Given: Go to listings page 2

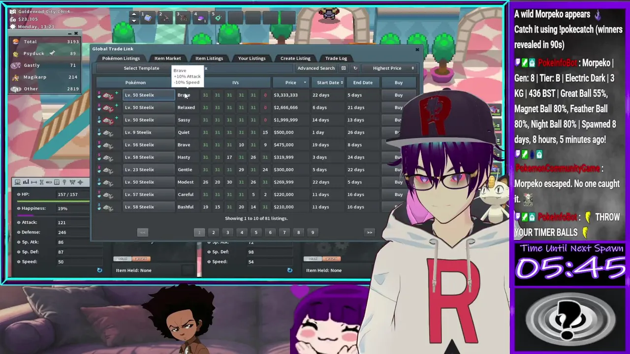Looking at the screenshot, I should click(x=213, y=233).
